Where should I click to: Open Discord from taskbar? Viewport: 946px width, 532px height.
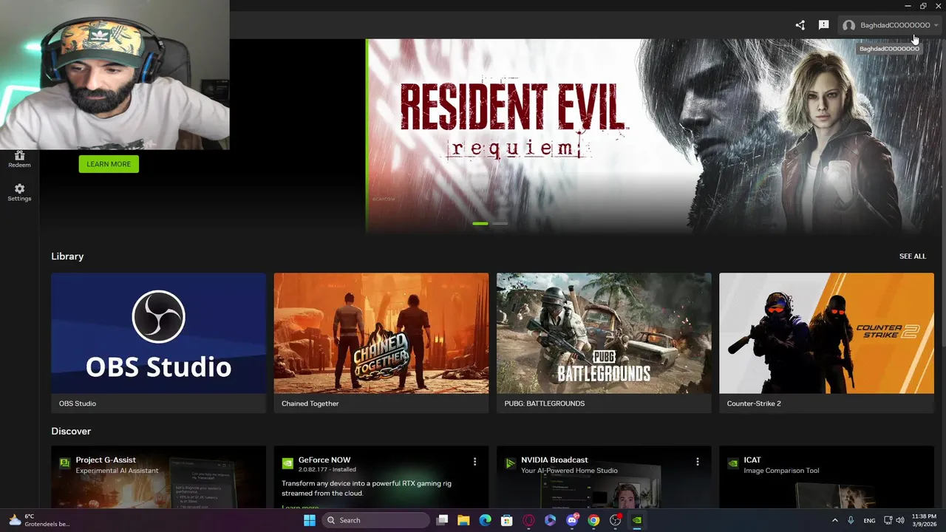[x=572, y=520]
